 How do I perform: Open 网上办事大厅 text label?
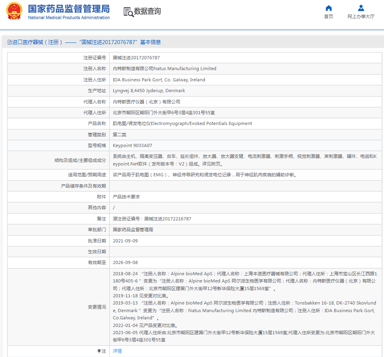[x=361, y=16]
